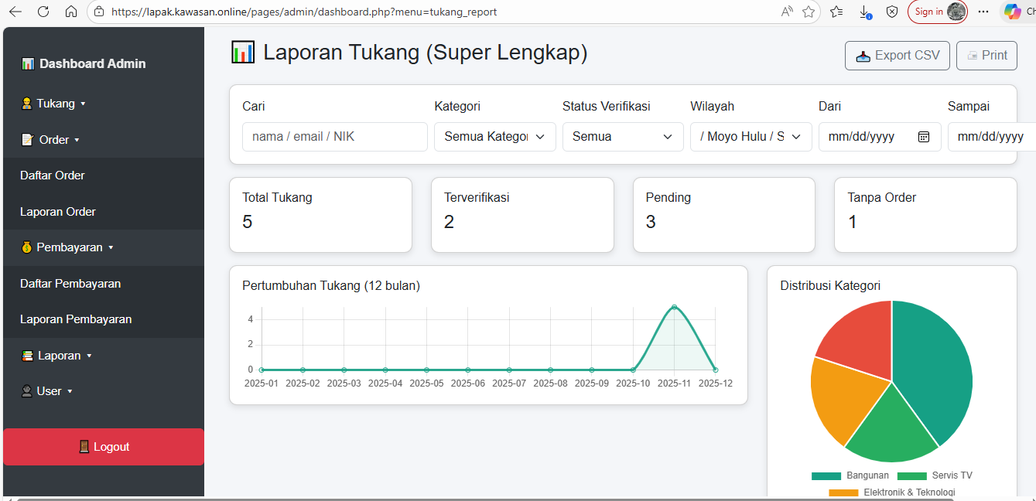Click the calendar icon in Dari date field
Viewport: 1036px width, 501px height.
coord(923,137)
